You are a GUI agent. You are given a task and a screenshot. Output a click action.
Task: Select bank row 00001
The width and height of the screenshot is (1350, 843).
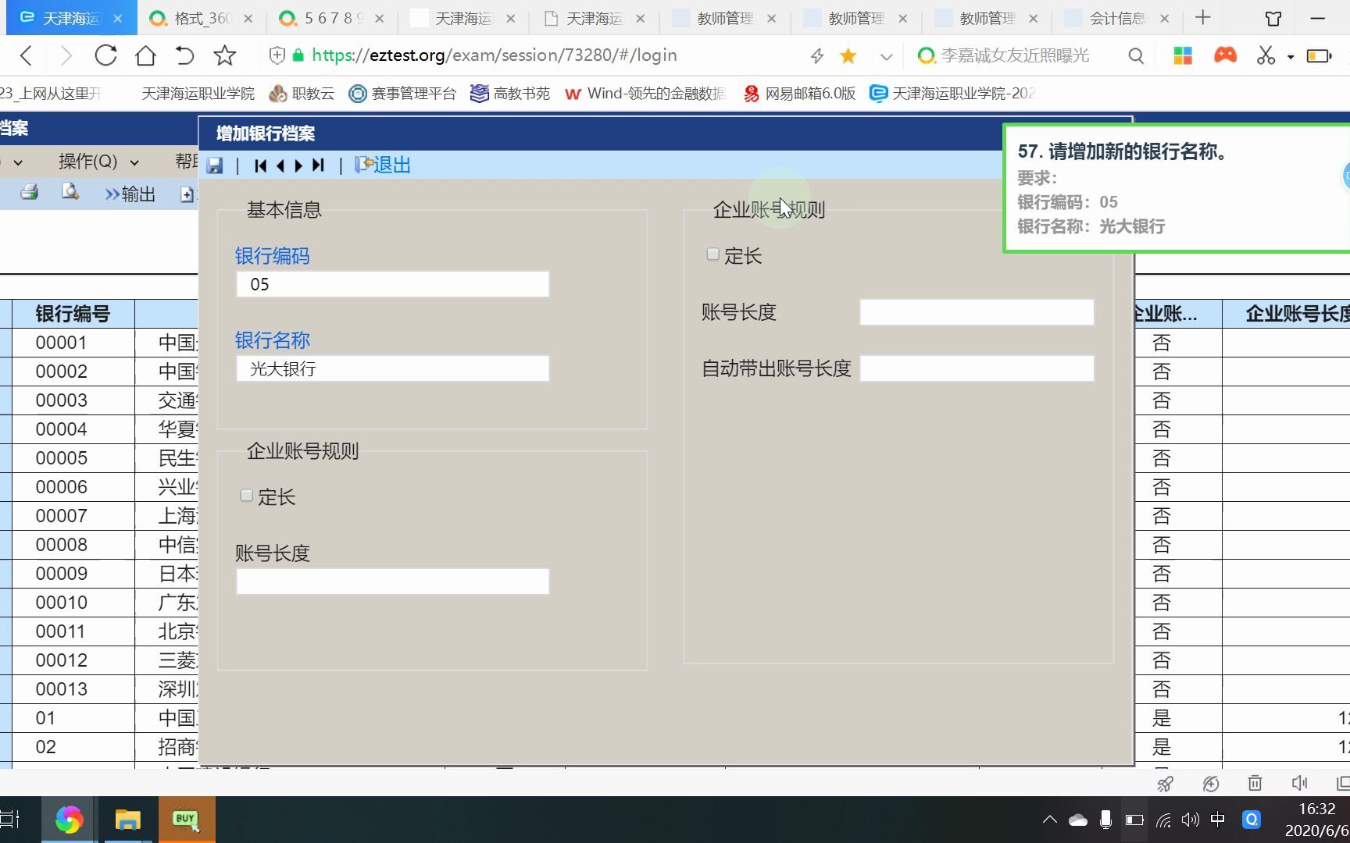coord(61,343)
